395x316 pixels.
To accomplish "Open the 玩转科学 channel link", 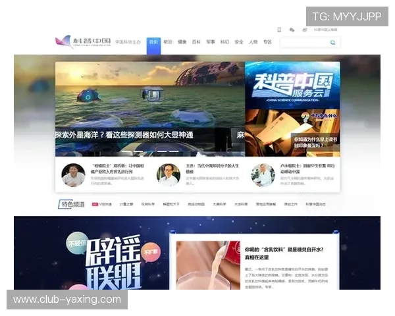I will point(148,204).
